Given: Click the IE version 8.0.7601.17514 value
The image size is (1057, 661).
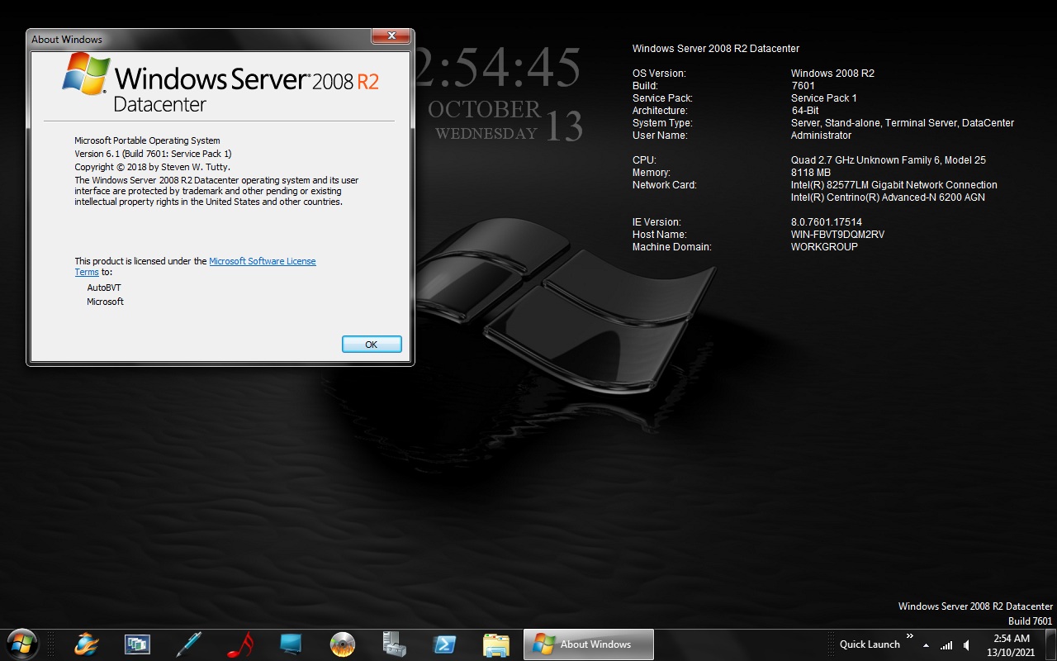Looking at the screenshot, I should pyautogui.click(x=827, y=222).
